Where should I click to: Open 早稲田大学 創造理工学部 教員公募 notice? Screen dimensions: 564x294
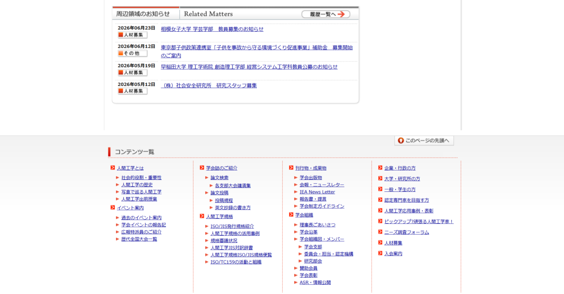pyautogui.click(x=249, y=67)
